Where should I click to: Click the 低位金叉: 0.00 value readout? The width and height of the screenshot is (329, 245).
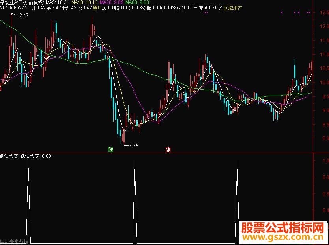click(36, 156)
